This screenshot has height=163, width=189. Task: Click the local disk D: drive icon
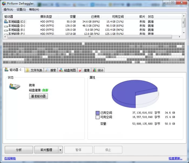6,26
